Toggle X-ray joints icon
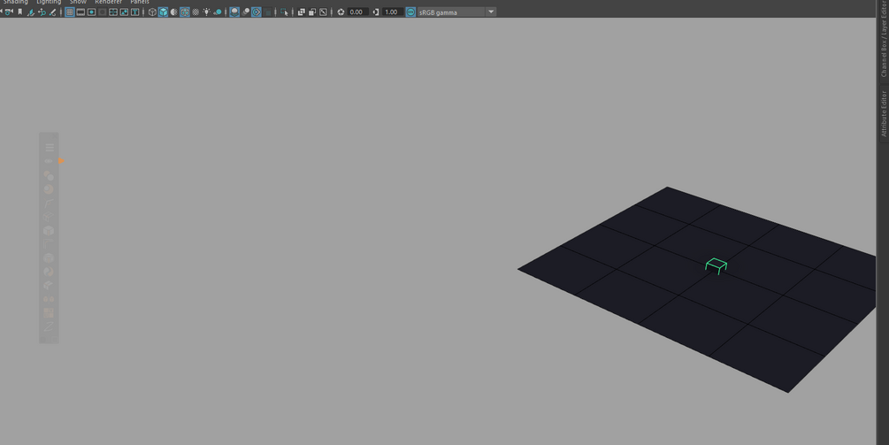The image size is (889, 445). pyautogui.click(x=323, y=12)
